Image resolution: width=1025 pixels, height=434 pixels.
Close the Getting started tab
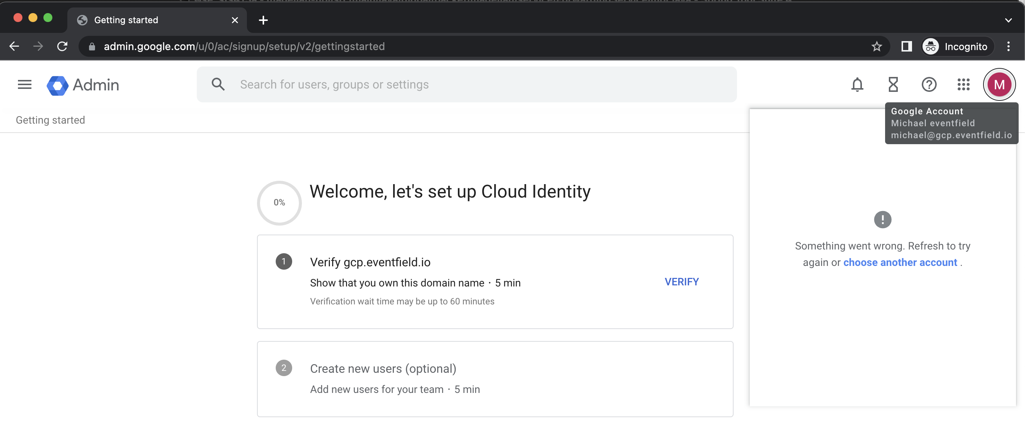point(235,20)
